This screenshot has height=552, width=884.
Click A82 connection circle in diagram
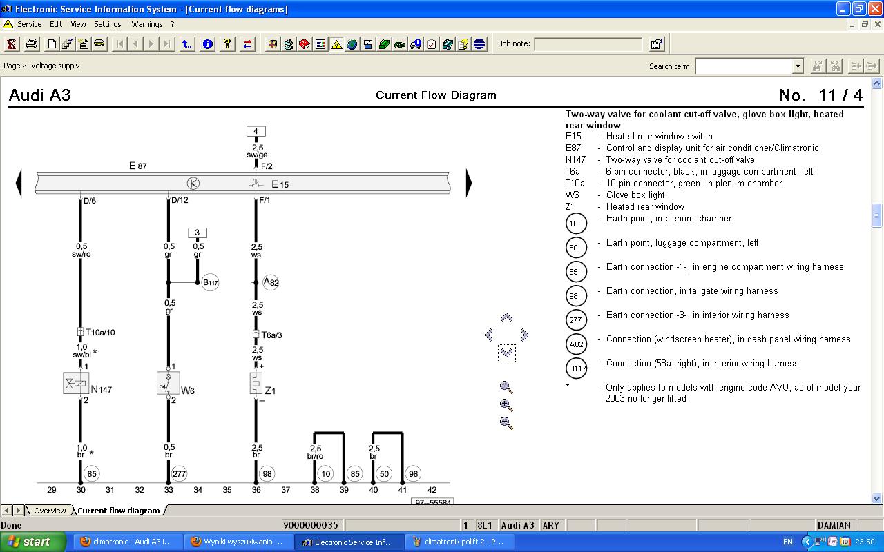coord(271,282)
